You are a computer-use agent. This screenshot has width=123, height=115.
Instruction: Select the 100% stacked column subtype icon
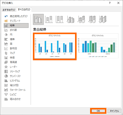tap(60, 19)
